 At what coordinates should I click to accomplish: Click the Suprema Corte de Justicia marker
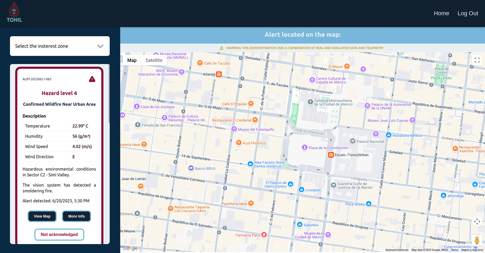(334, 185)
